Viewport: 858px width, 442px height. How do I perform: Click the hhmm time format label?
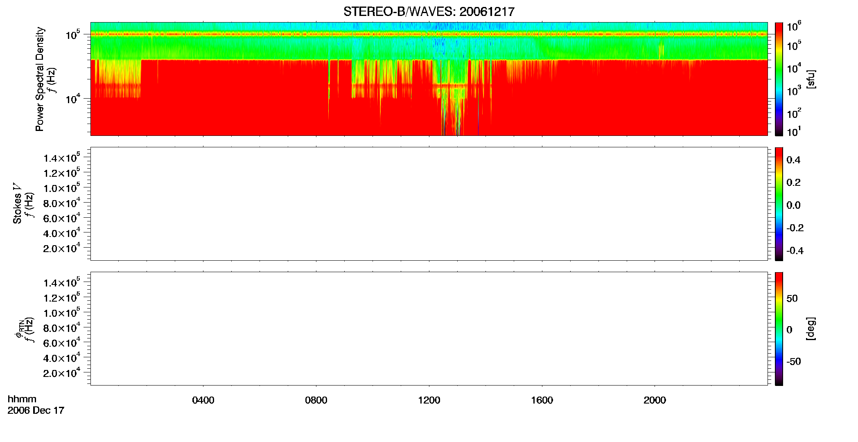coord(22,399)
